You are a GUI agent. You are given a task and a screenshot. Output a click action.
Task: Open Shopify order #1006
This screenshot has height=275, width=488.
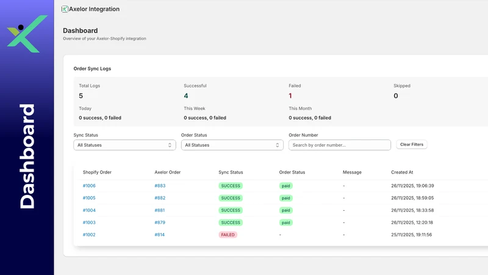pyautogui.click(x=89, y=186)
